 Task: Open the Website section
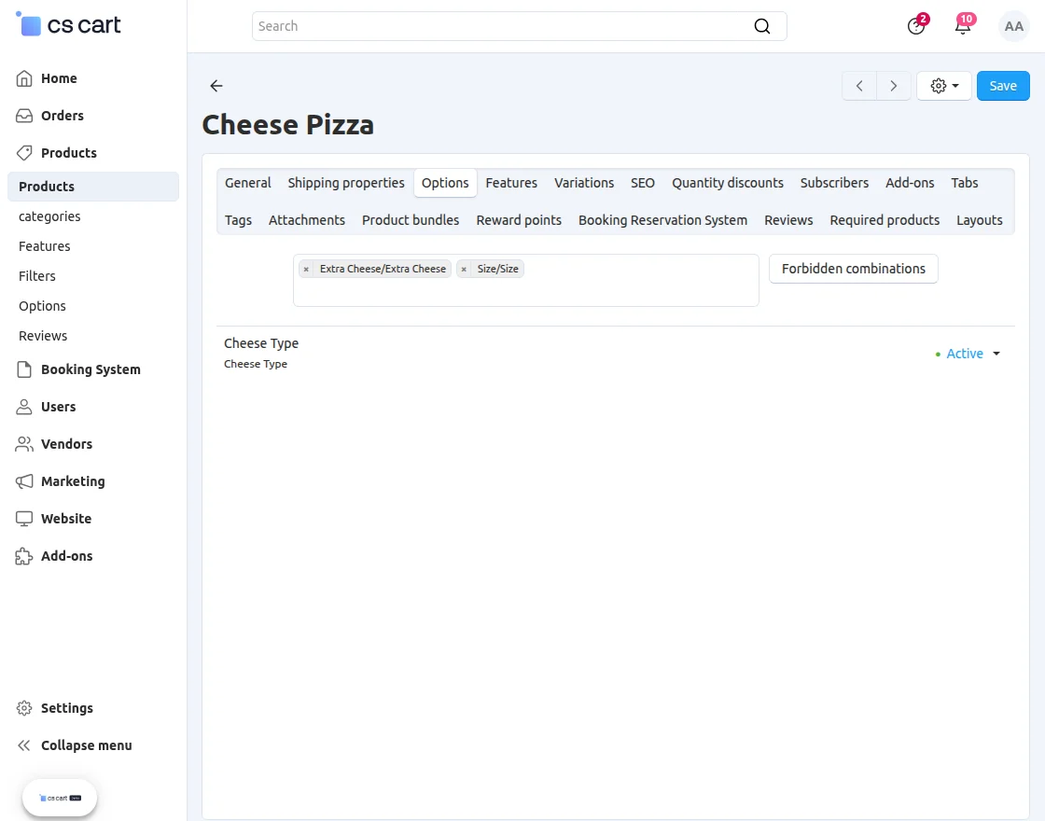tap(65, 519)
